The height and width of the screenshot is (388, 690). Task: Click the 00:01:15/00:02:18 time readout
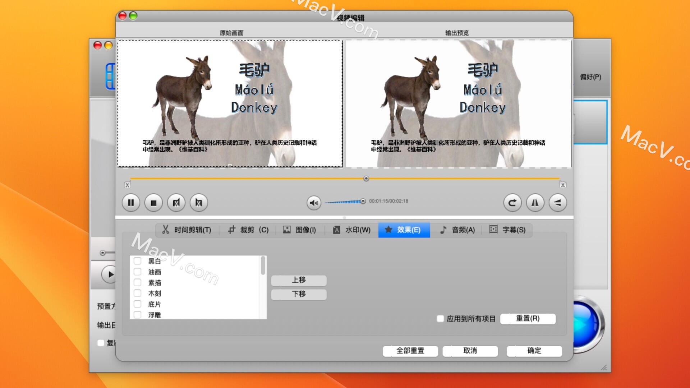(x=388, y=201)
